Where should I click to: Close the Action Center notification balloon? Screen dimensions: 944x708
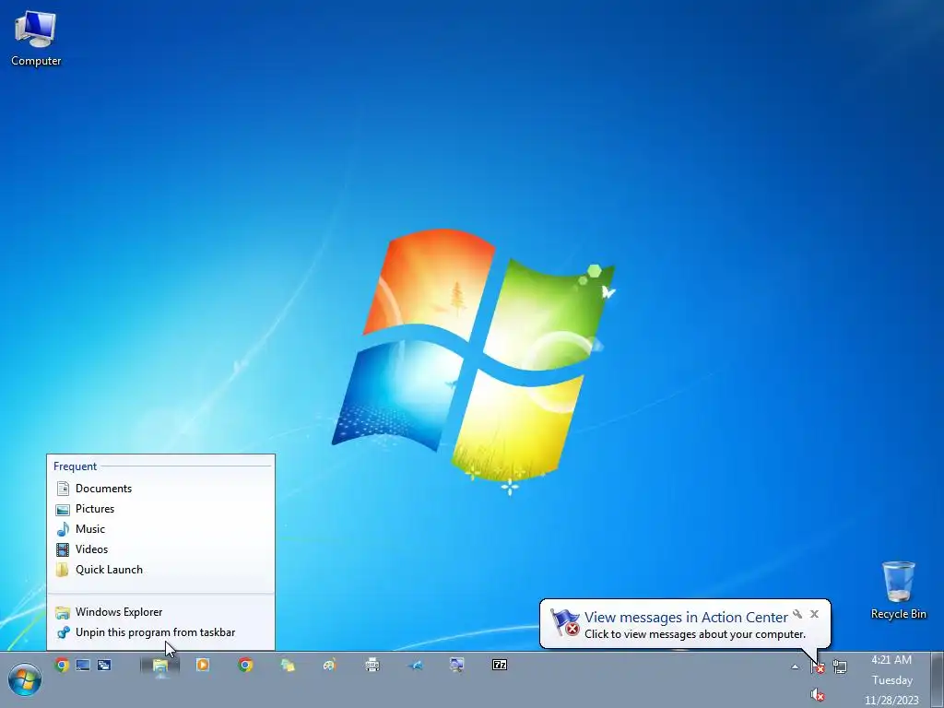coord(815,614)
